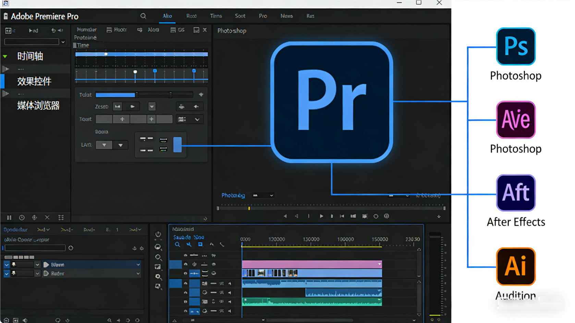This screenshot has height=323, width=575.
Task: Toggle eye visibility on the pink clip track
Action: point(186,264)
